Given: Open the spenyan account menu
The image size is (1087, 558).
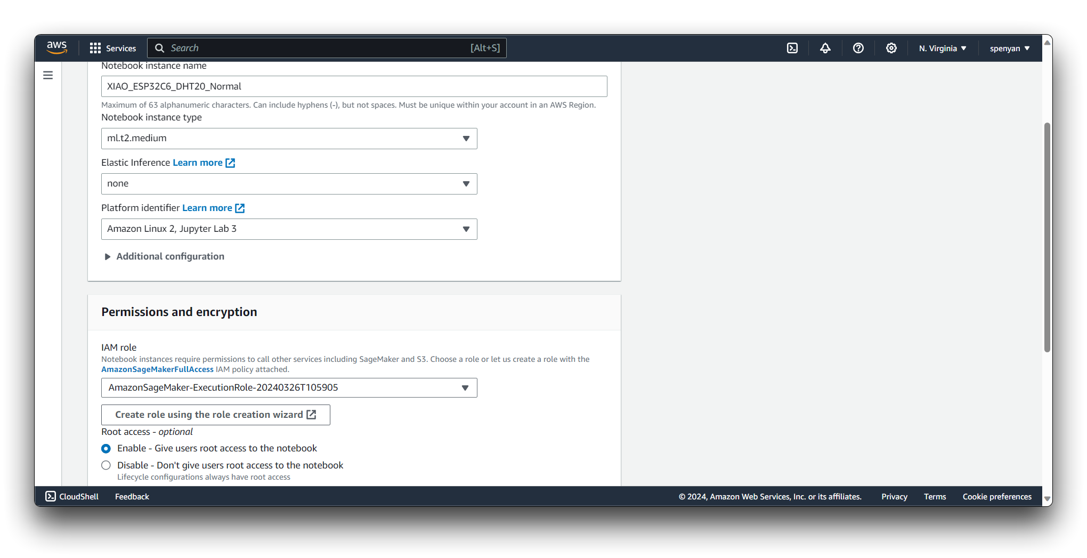Looking at the screenshot, I should point(1009,48).
